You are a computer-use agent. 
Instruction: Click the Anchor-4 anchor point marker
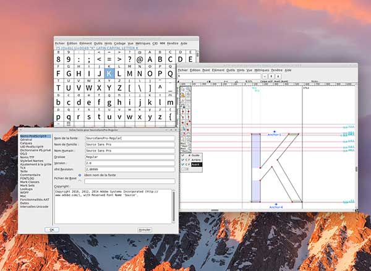pyautogui.click(x=276, y=204)
